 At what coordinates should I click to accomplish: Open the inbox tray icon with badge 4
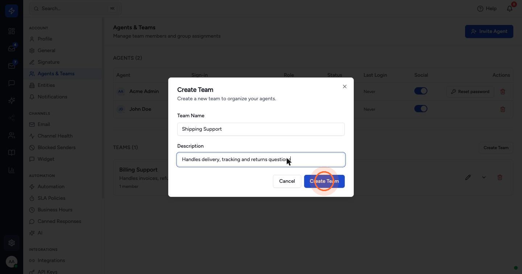tap(12, 49)
